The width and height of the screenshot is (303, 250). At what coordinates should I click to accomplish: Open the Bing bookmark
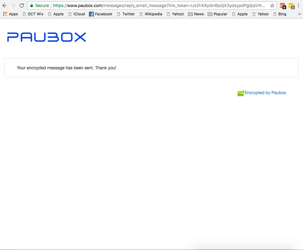tap(279, 14)
